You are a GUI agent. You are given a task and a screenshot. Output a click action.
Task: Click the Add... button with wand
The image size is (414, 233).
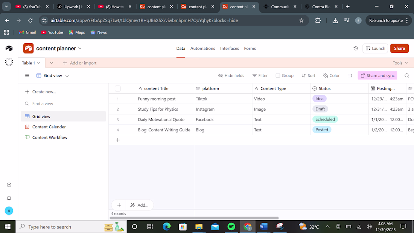[x=139, y=205]
